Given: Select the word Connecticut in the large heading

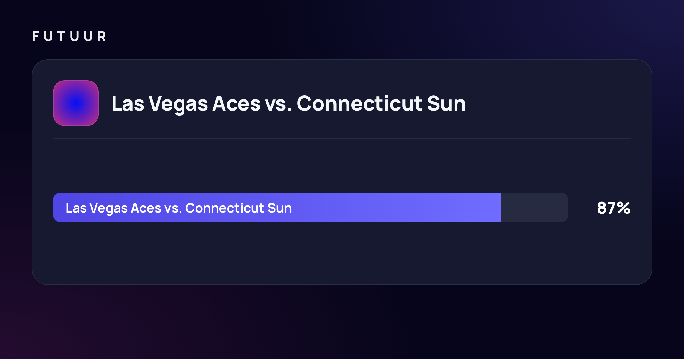Looking at the screenshot, I should tap(359, 103).
